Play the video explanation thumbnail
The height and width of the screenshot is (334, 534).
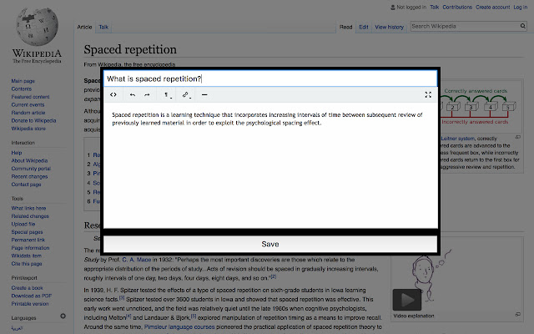[406, 299]
